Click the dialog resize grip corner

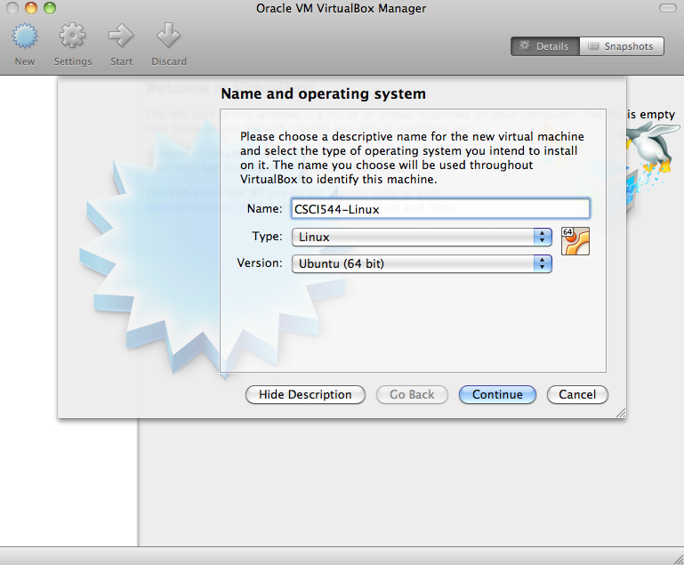(621, 413)
